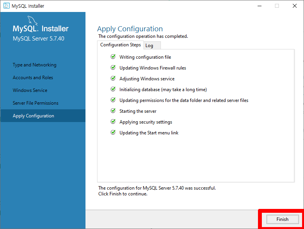Image resolution: width=304 pixels, height=229 pixels.
Task: Click green check beside Writing configuration file
Action: 113,56
